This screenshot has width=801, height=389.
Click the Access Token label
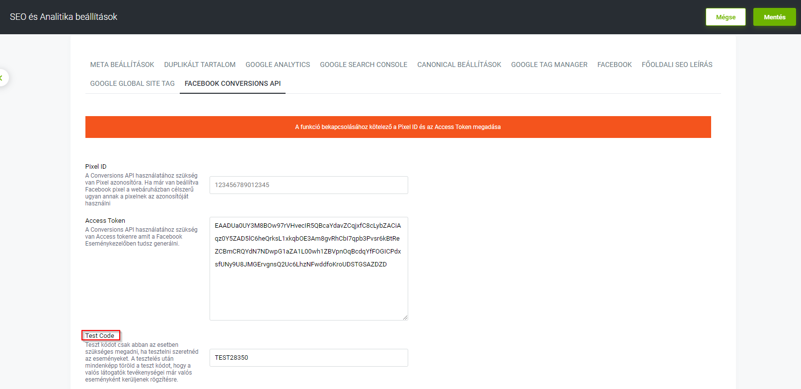click(x=105, y=221)
